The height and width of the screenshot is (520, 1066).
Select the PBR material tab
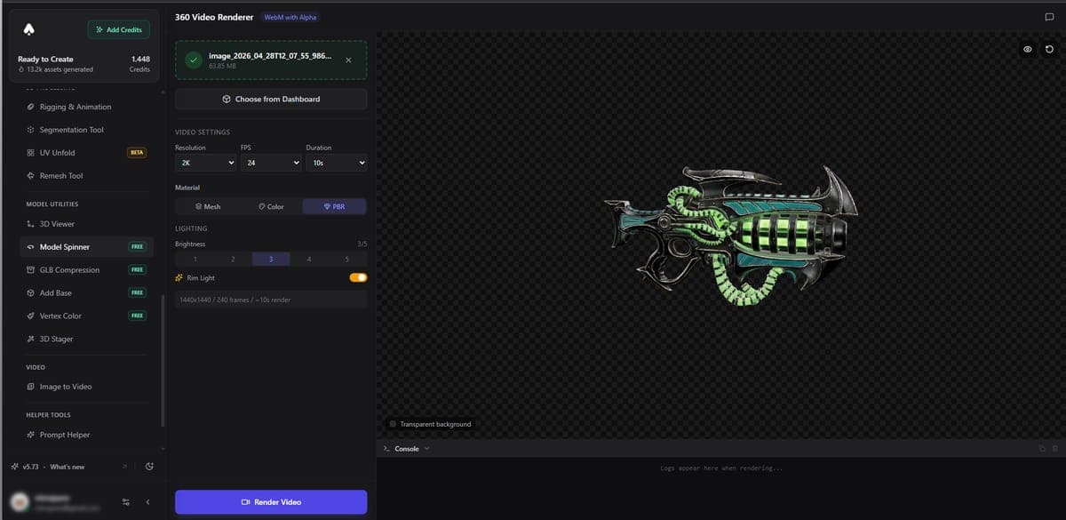[334, 206]
